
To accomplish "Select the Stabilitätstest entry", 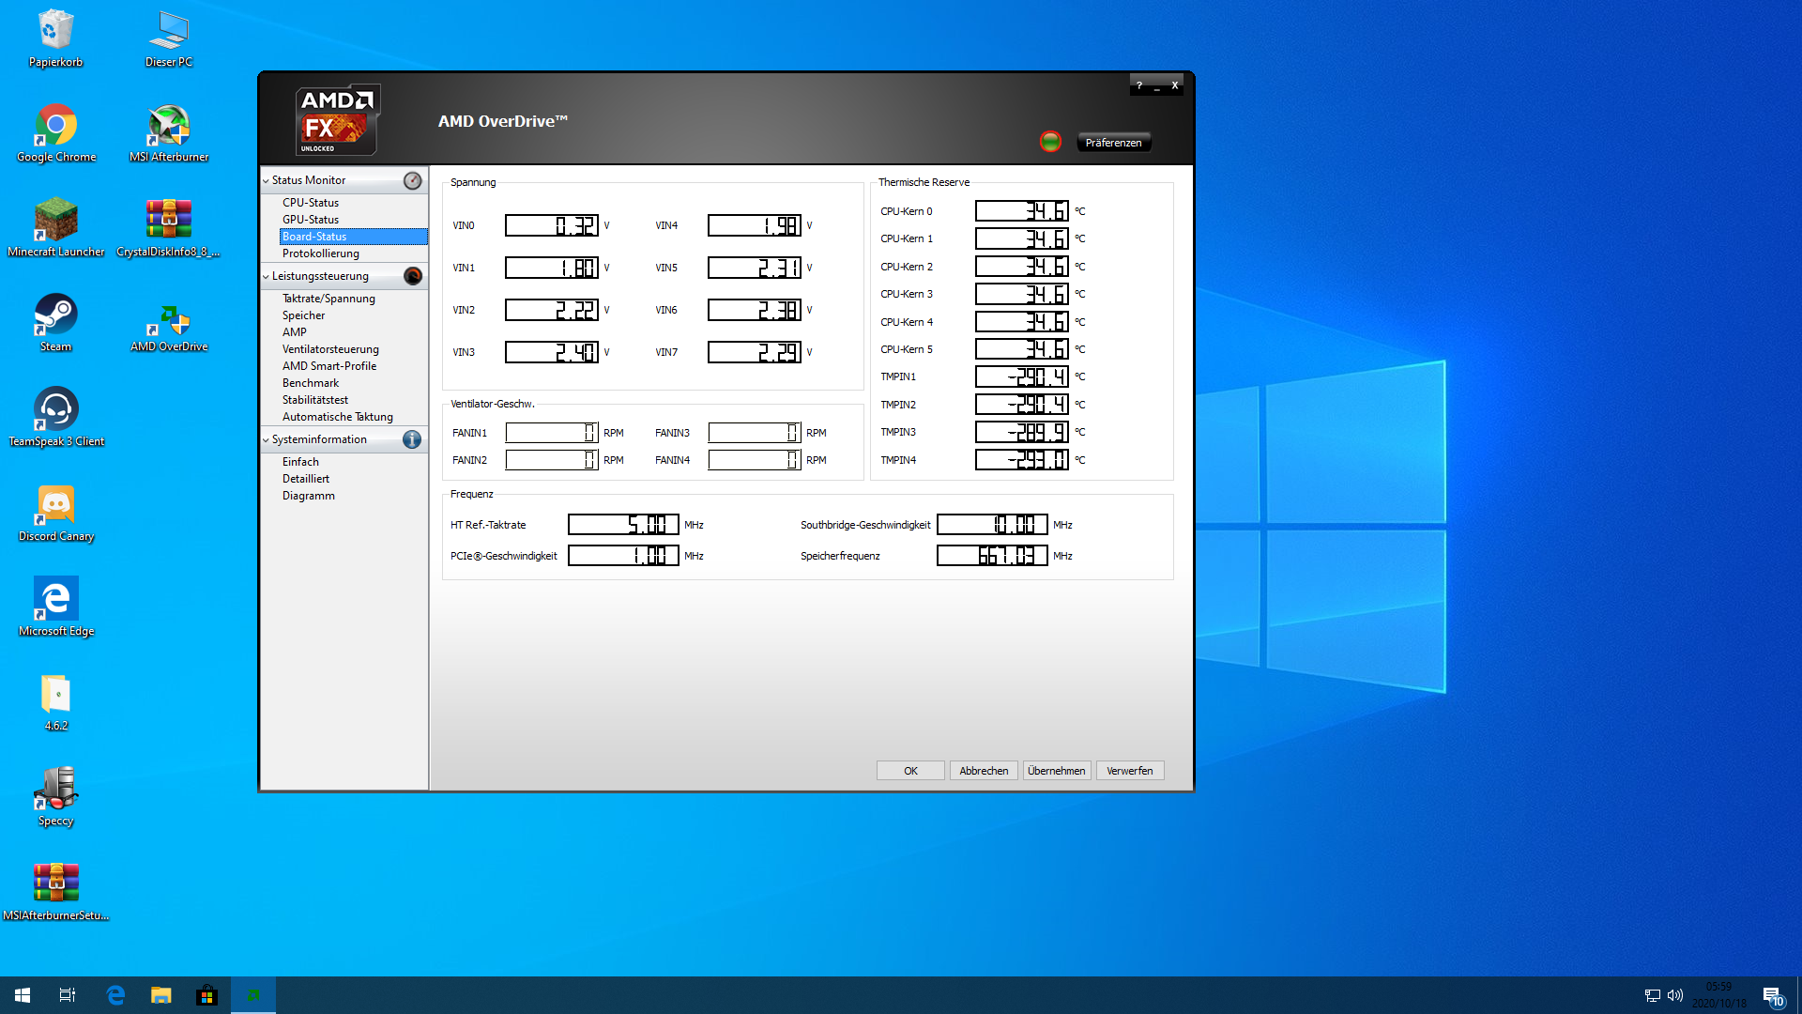I will click(315, 400).
